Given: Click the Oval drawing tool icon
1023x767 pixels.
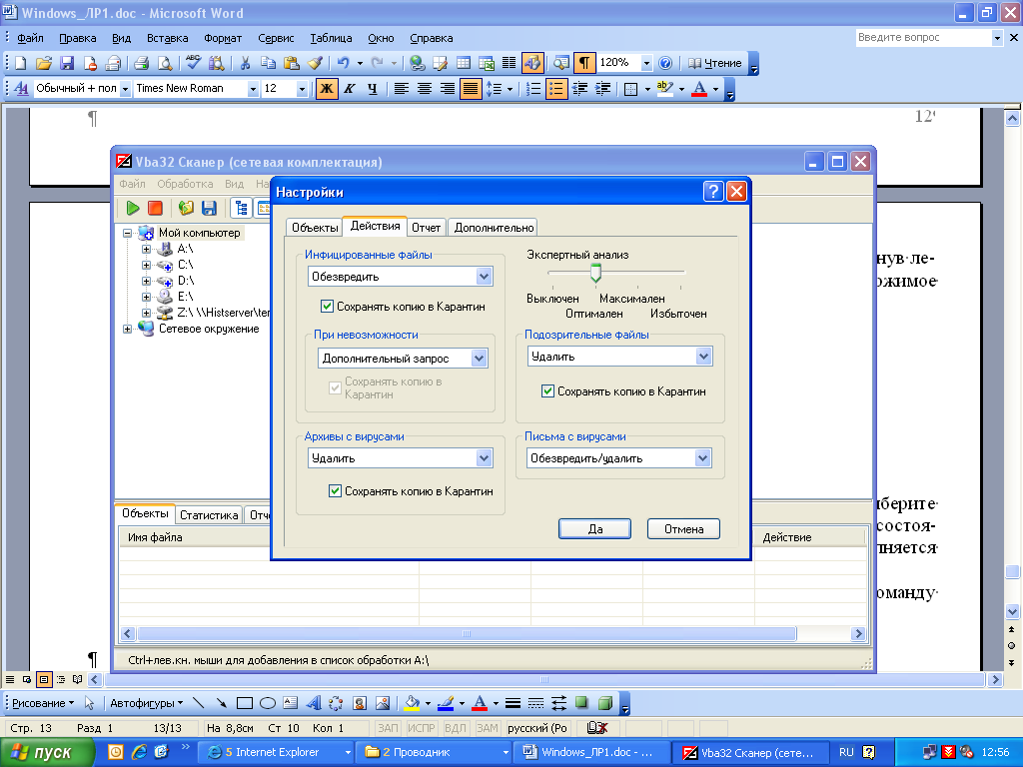Looking at the screenshot, I should point(268,703).
